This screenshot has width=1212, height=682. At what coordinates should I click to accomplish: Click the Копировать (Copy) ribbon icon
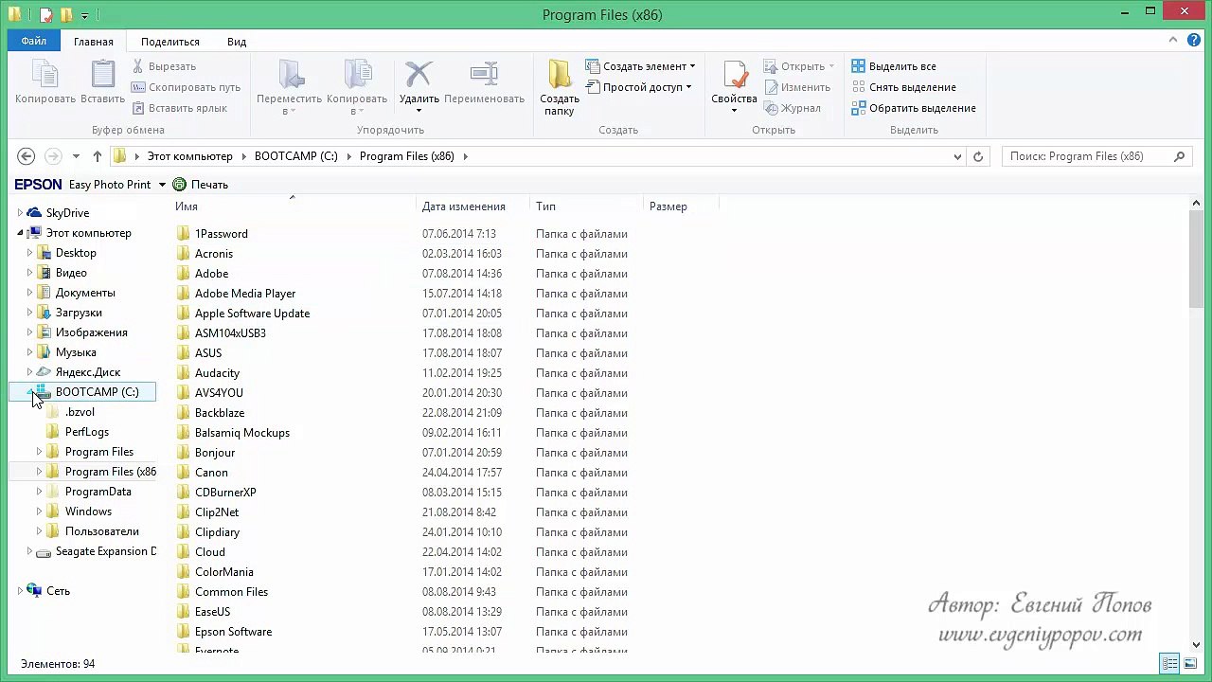coord(45,75)
